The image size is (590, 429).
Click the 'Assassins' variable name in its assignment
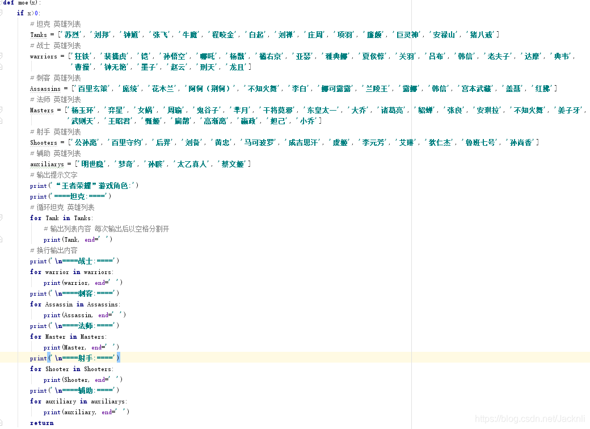pyautogui.click(x=45, y=89)
